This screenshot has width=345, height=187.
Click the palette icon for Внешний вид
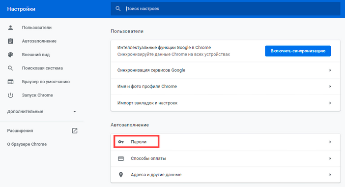[10, 55]
